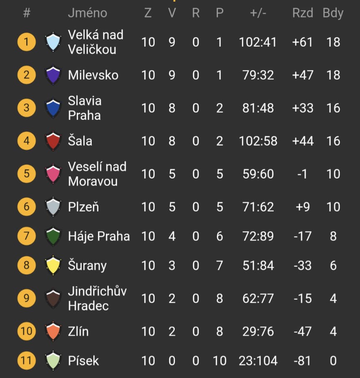Click the light blue Velká nad Veličkou shield
360x378 pixels.
point(53,42)
